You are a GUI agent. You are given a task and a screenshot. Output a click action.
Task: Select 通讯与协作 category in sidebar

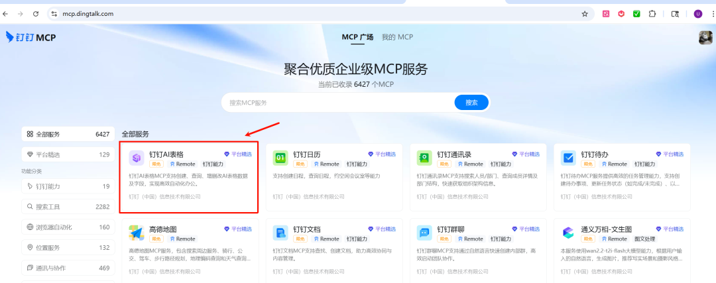point(68,268)
